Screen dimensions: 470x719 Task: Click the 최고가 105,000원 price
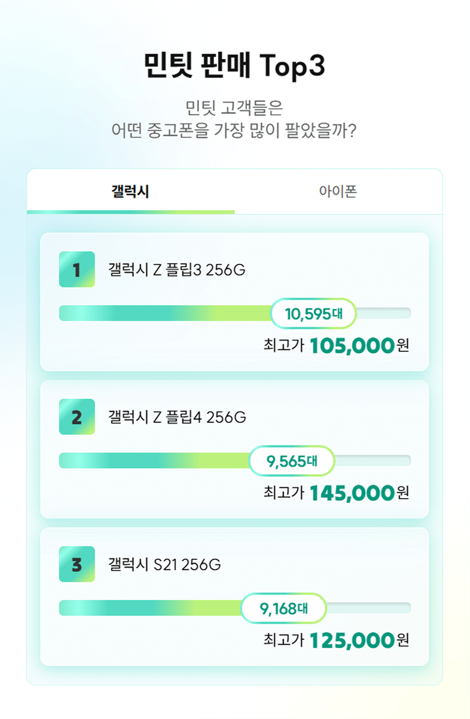point(336,345)
